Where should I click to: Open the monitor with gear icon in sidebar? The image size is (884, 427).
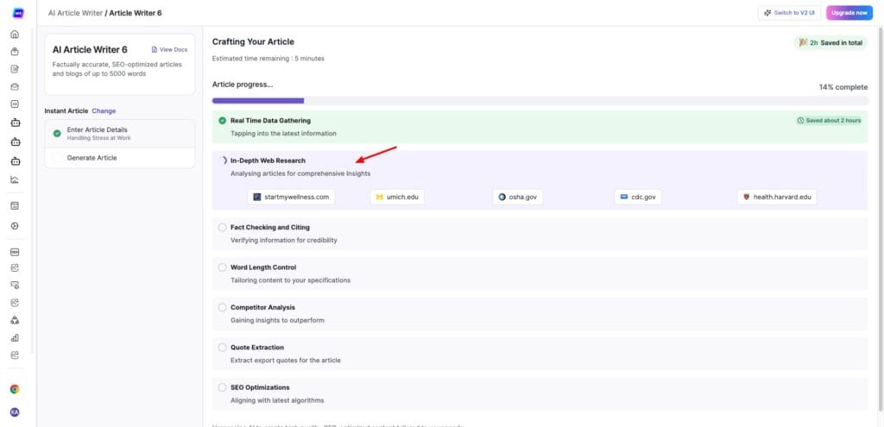16,285
